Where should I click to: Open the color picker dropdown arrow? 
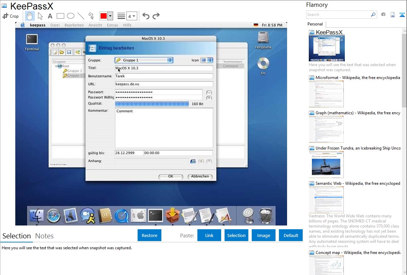pyautogui.click(x=110, y=16)
